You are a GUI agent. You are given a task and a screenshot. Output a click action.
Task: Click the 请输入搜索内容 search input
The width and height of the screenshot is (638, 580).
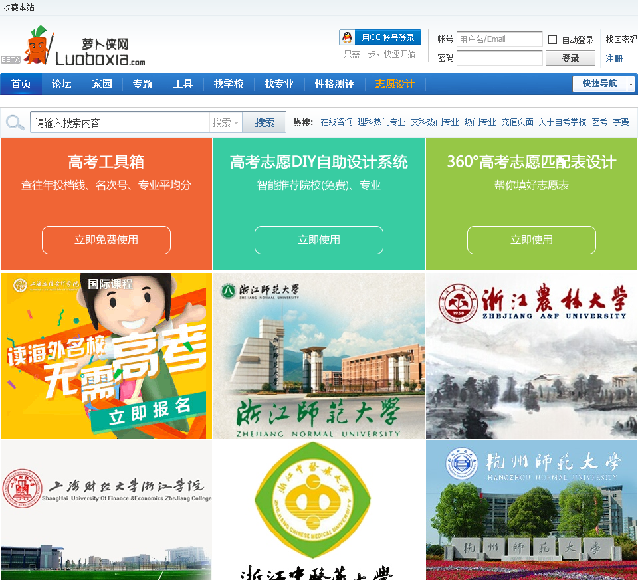[x=120, y=122]
